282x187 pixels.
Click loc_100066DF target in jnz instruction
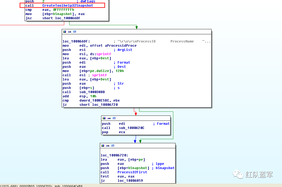point(68,18)
